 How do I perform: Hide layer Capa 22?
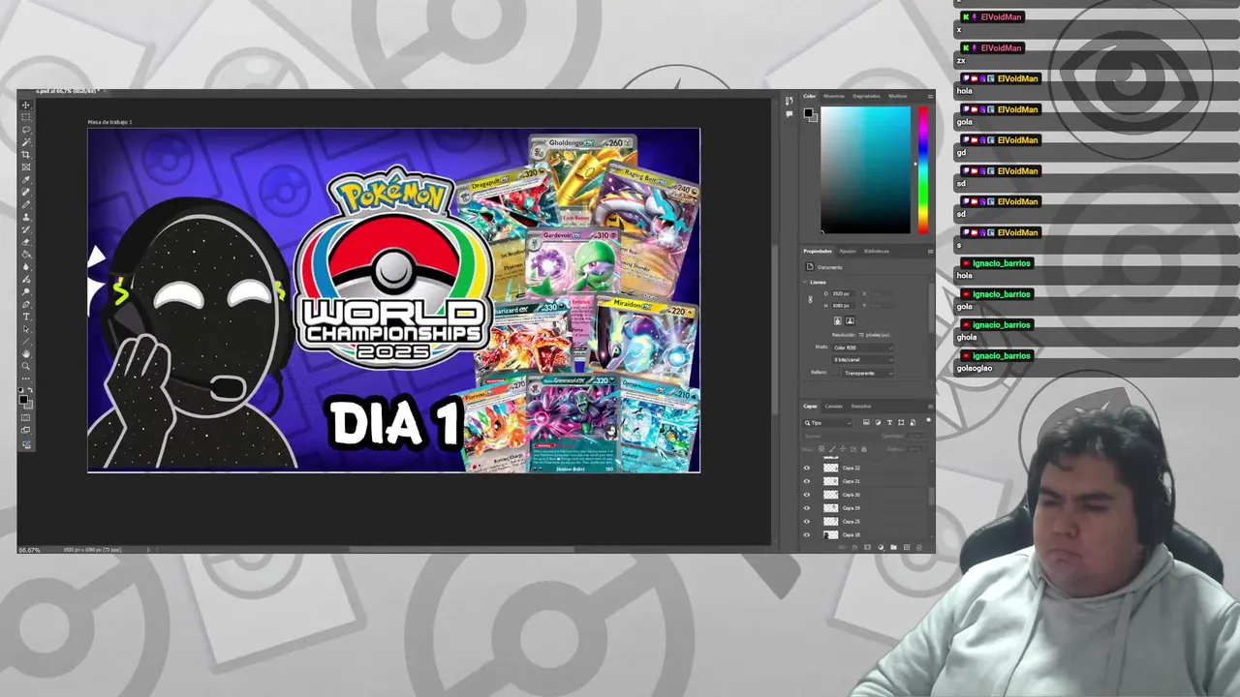[x=807, y=468]
